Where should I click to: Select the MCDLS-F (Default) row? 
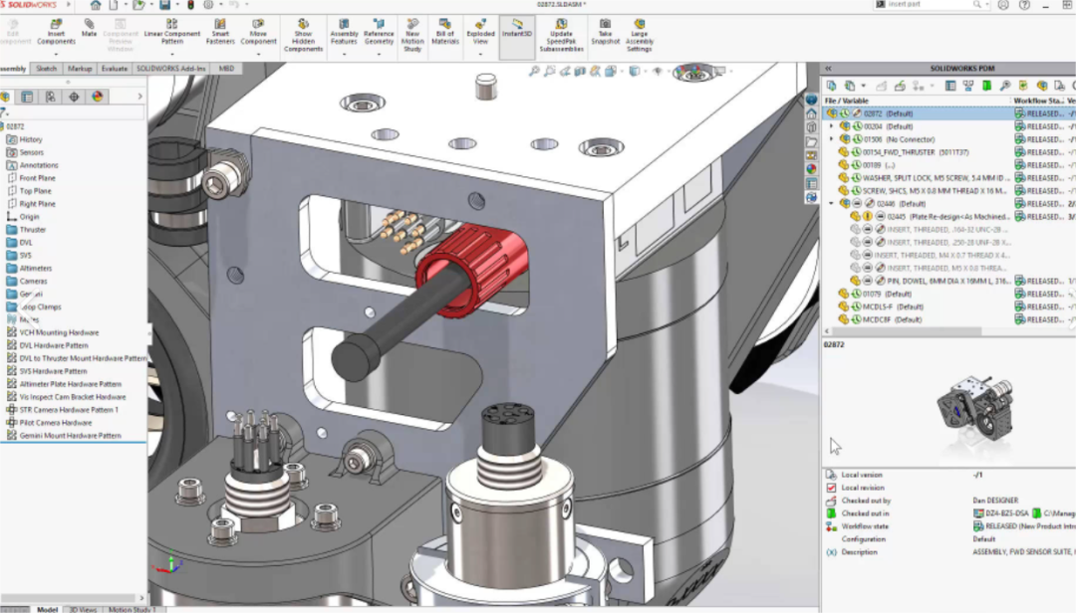[x=893, y=306]
